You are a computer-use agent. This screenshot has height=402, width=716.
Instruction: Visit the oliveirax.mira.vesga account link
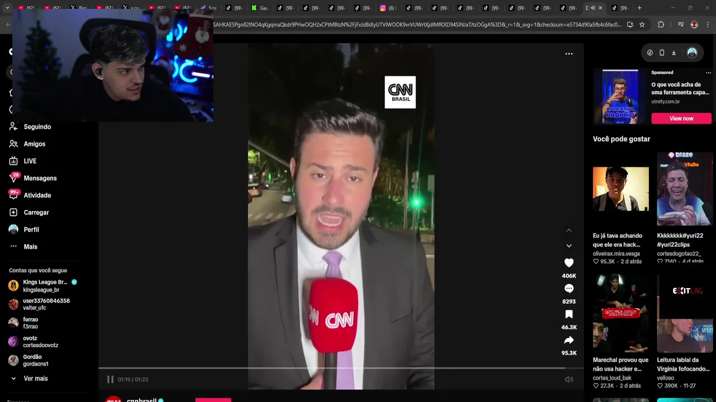pos(616,253)
